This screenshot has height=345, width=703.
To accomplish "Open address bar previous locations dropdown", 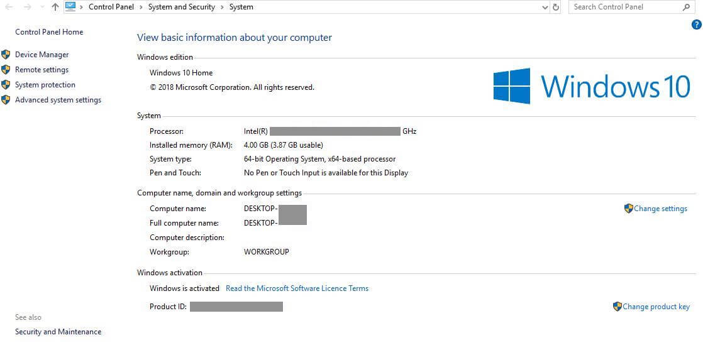I will (545, 7).
